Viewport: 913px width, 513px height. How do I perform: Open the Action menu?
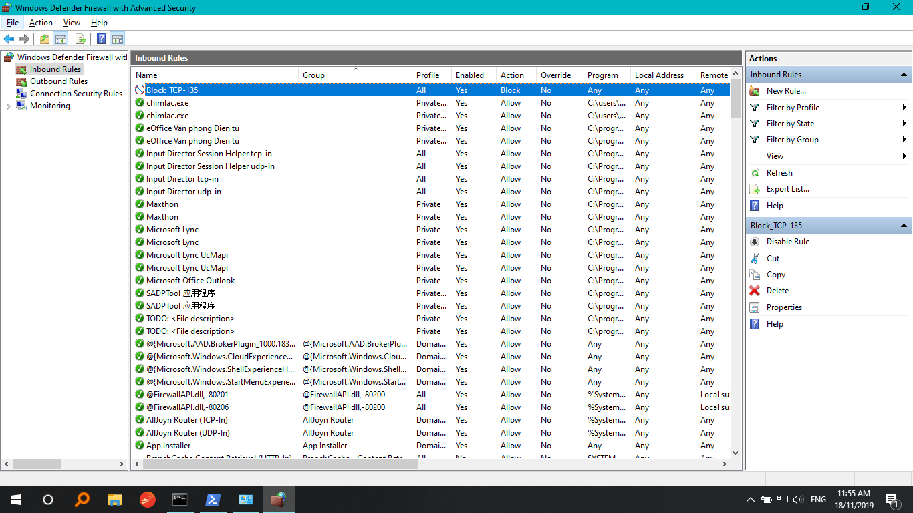41,23
